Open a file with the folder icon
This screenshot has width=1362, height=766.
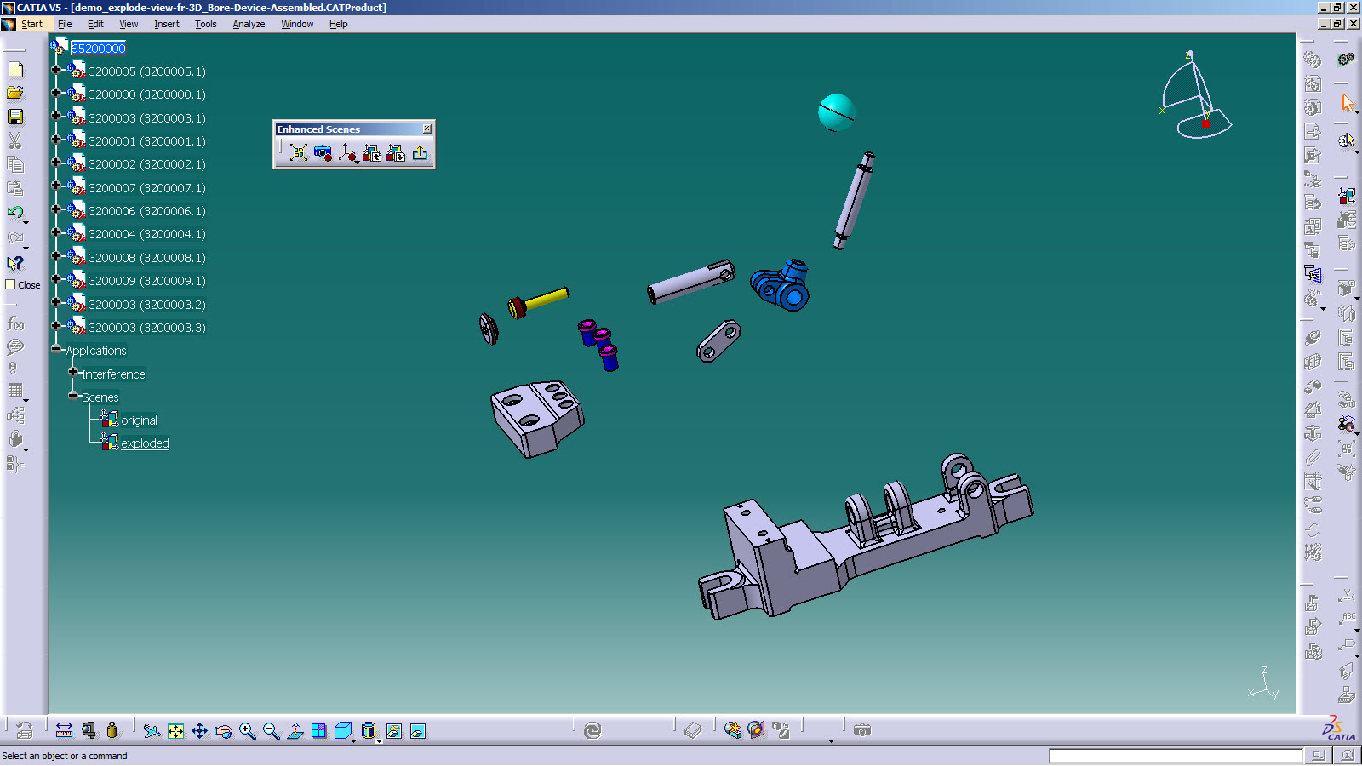[15, 93]
